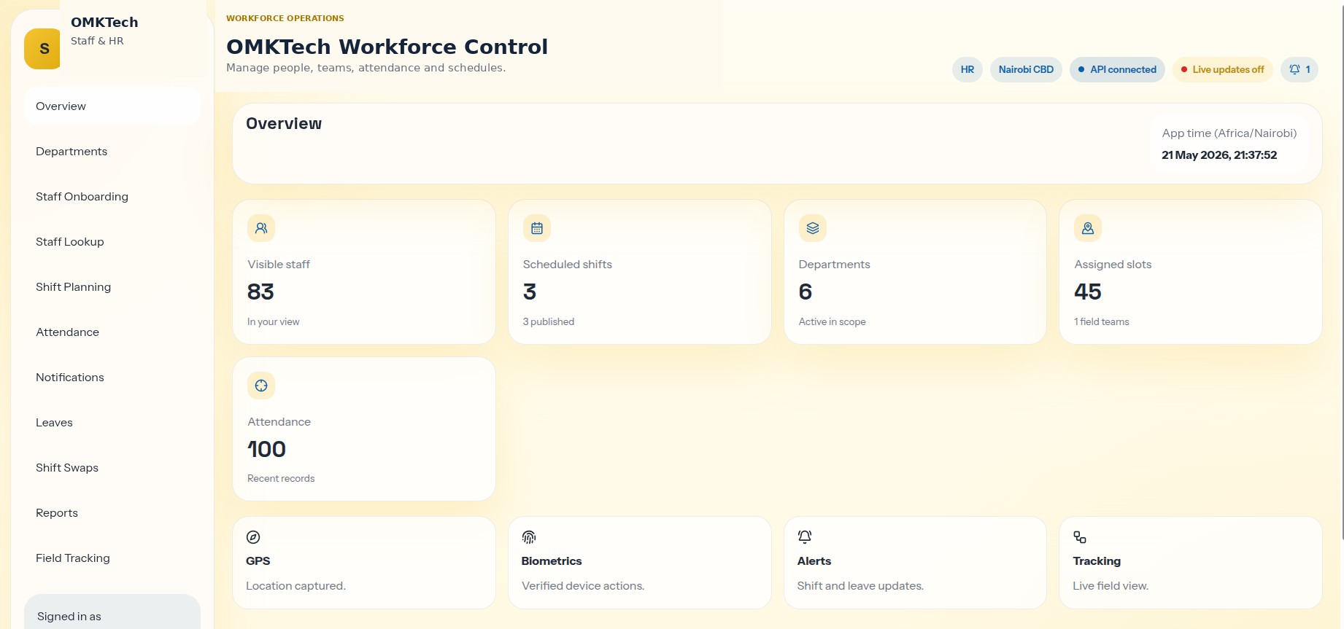The image size is (1344, 629).
Task: Open the Notifications sidebar item
Action: [112, 378]
